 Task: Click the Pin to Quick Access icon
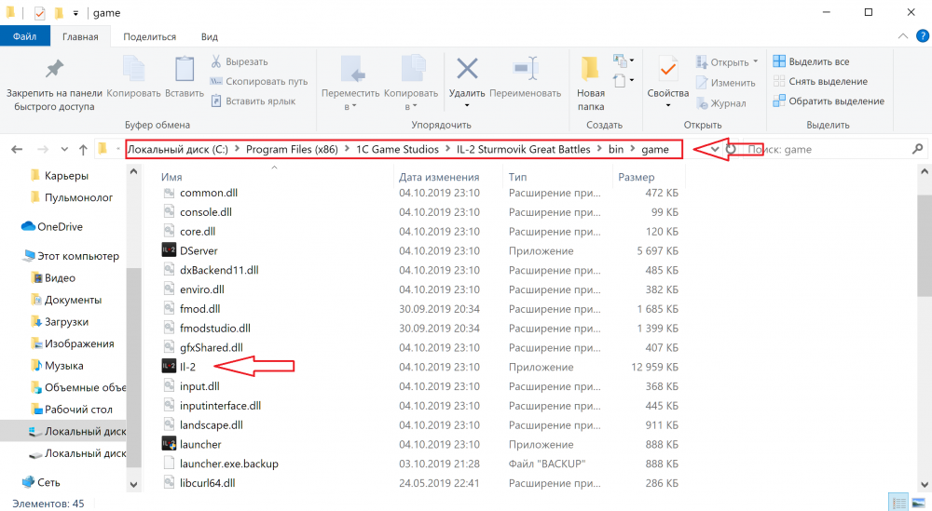(x=54, y=70)
